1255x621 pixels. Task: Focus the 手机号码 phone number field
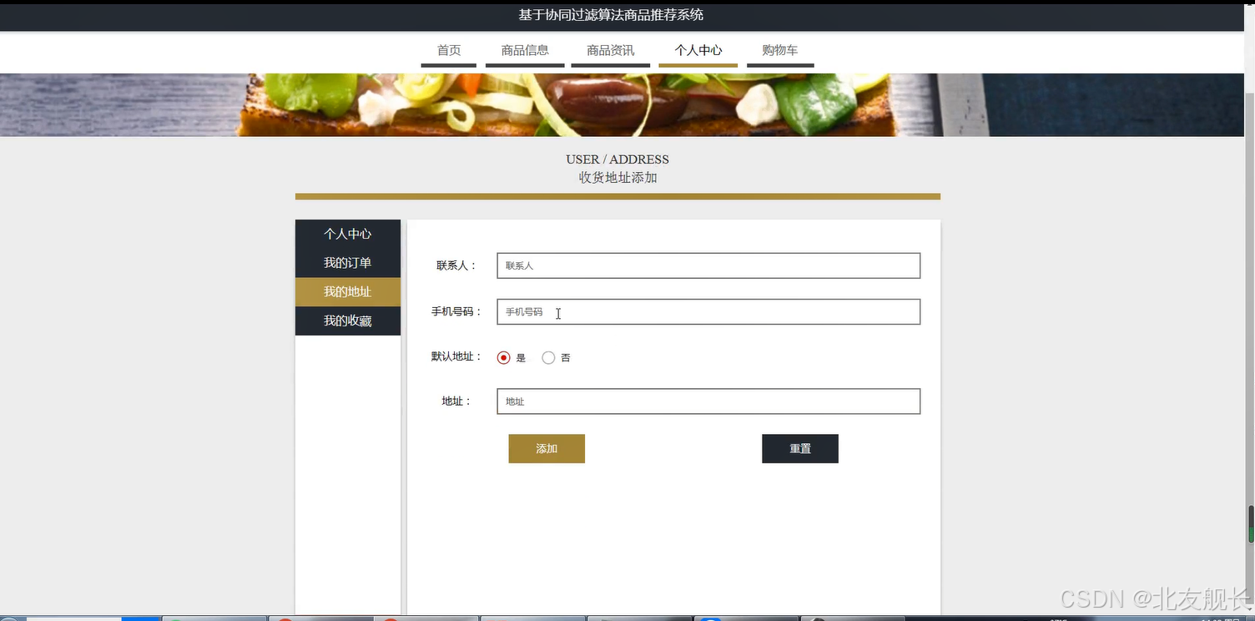click(708, 311)
